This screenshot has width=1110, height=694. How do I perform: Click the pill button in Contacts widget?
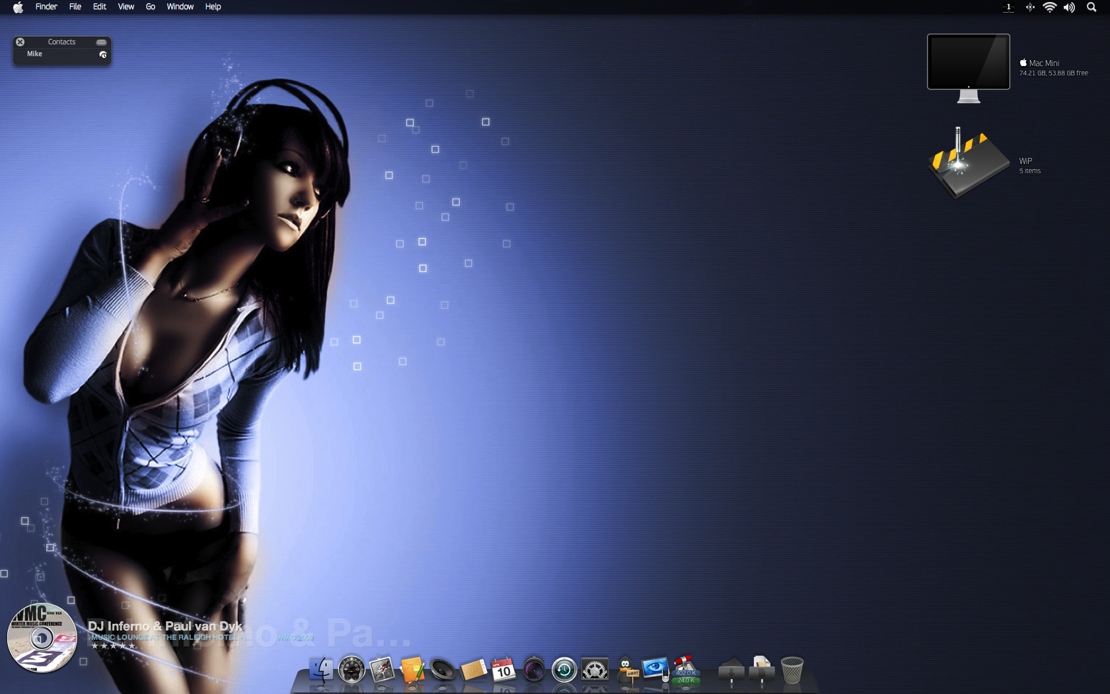pyautogui.click(x=101, y=42)
